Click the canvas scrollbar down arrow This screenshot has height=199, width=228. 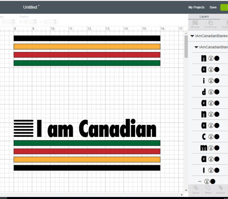tap(186, 191)
